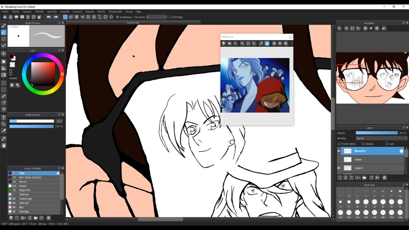Add a new layer folder
409x230 pixels.
[x=364, y=178]
